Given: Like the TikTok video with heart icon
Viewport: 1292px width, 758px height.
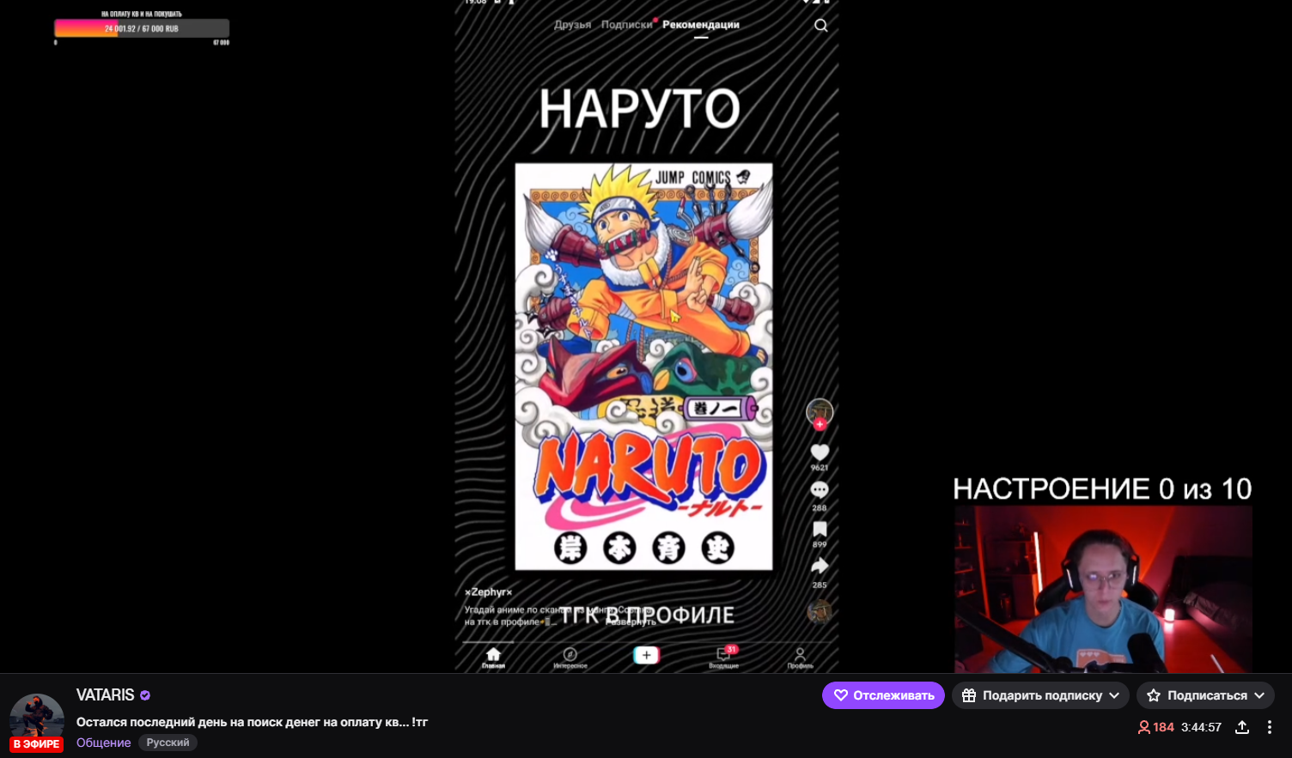Looking at the screenshot, I should (820, 452).
